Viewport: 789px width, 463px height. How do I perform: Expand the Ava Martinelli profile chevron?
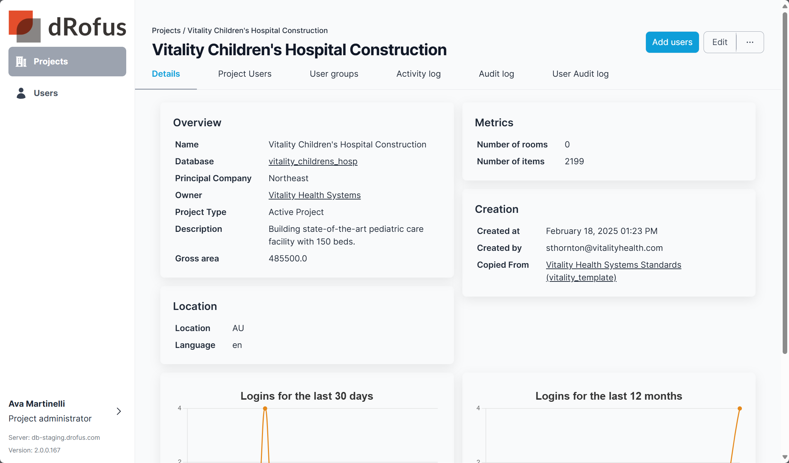pyautogui.click(x=119, y=411)
